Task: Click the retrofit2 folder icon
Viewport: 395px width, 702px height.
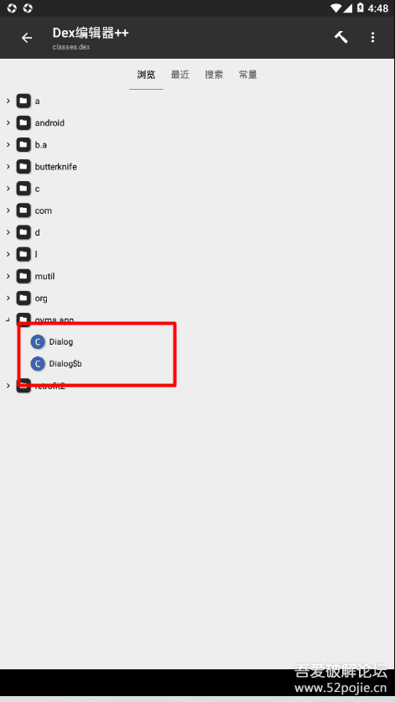Action: [x=23, y=386]
